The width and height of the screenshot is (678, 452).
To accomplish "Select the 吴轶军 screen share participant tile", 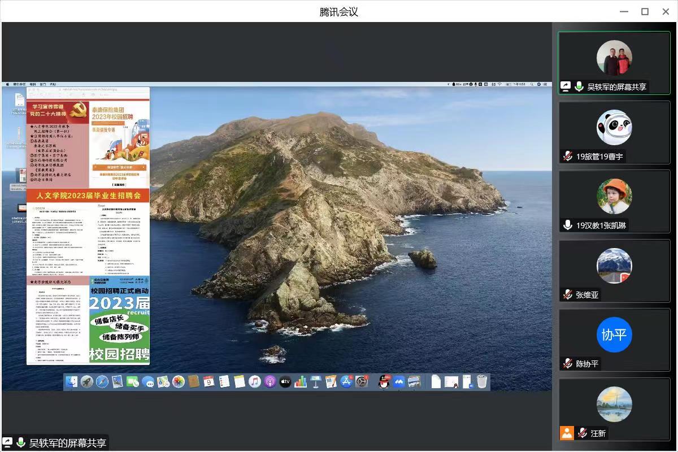I will point(614,62).
